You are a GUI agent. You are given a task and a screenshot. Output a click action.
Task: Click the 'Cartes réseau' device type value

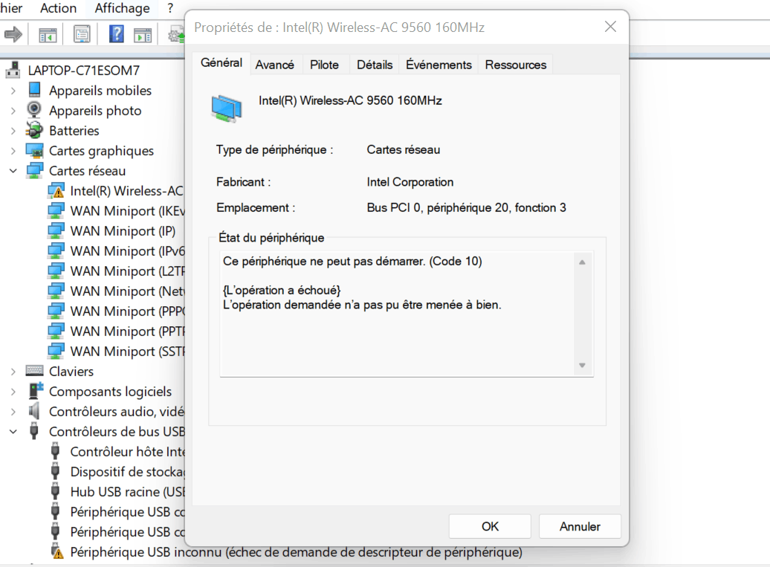tap(403, 149)
